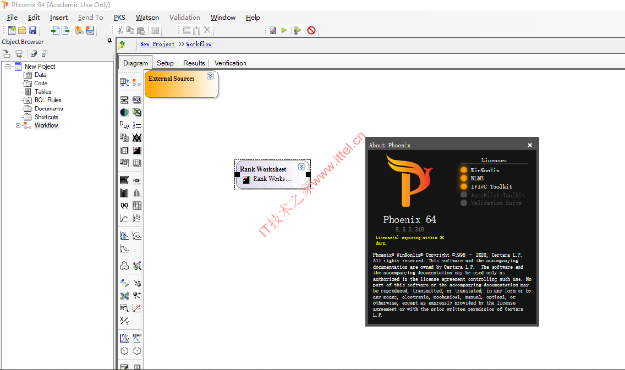The width and height of the screenshot is (625, 370).
Task: Click the Workflow breadcrumb link
Action: [x=199, y=44]
